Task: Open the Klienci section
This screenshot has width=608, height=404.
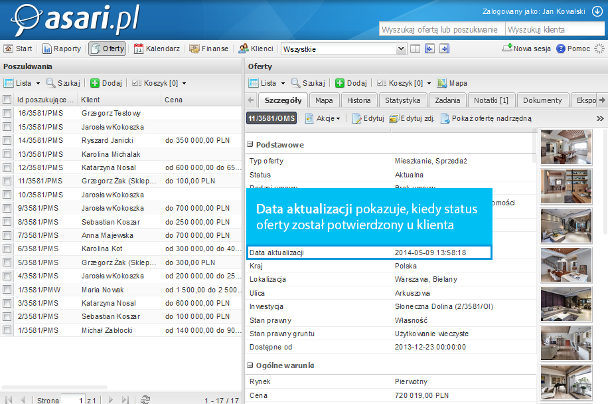Action: [x=256, y=49]
